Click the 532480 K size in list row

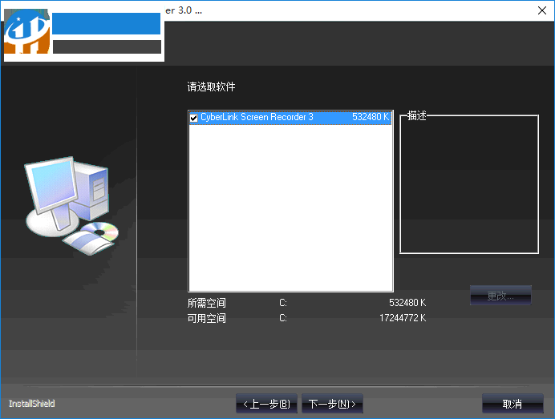[x=371, y=117]
